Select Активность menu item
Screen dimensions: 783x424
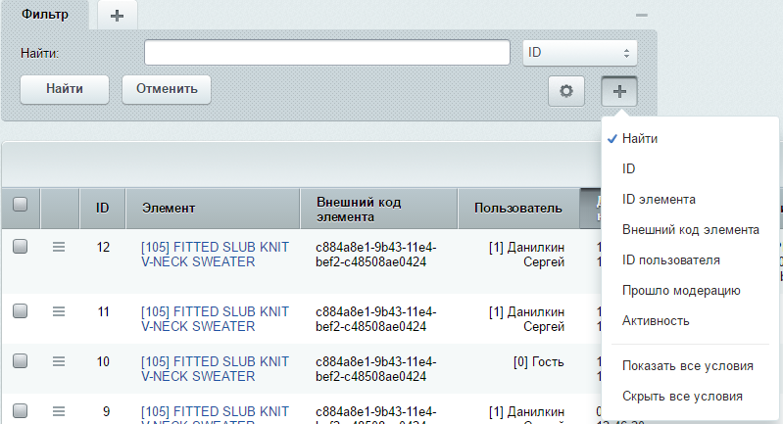(x=656, y=321)
